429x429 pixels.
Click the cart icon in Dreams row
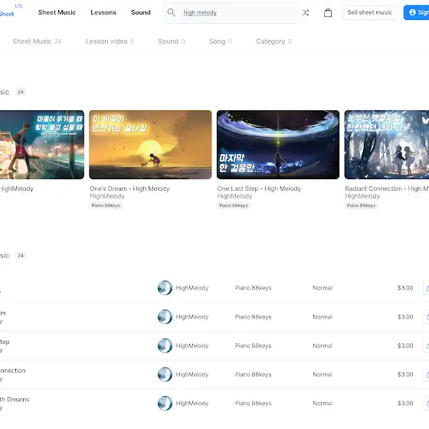pos(426,403)
